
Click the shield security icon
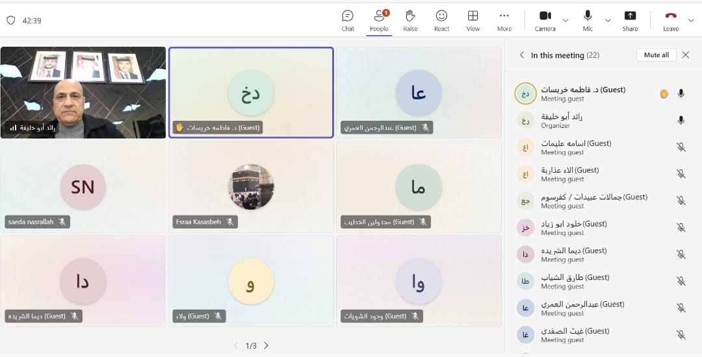(x=10, y=20)
